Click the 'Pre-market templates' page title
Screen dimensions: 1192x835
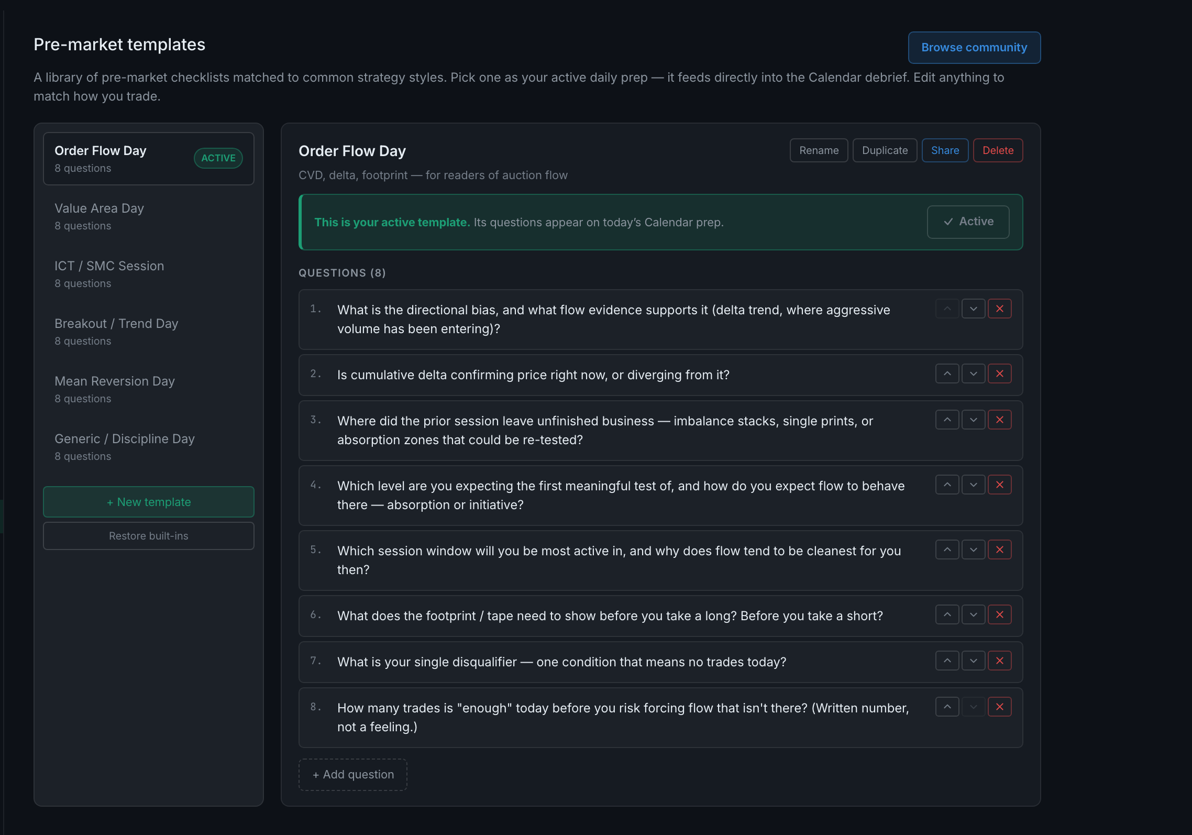pos(119,45)
